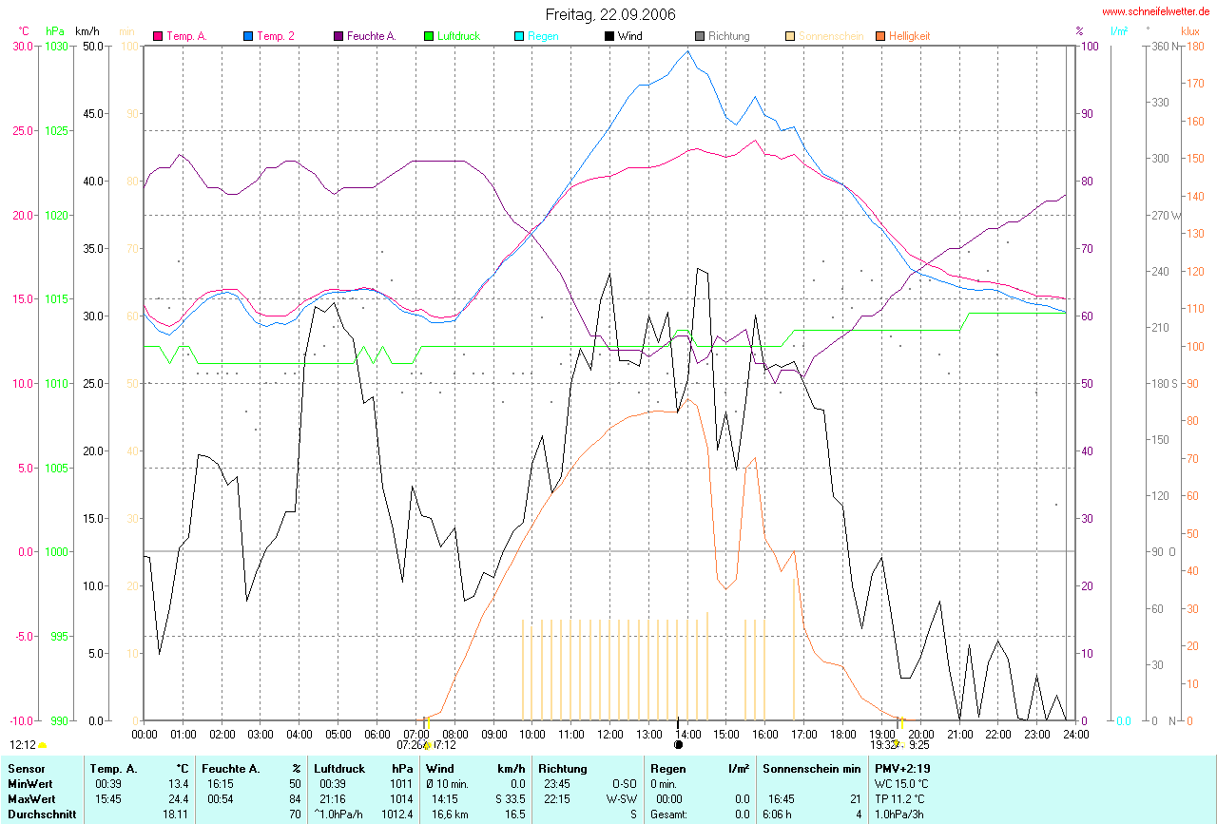The height and width of the screenshot is (824, 1217).
Task: Click the Regen cyan legend swatch
Action: 519,36
